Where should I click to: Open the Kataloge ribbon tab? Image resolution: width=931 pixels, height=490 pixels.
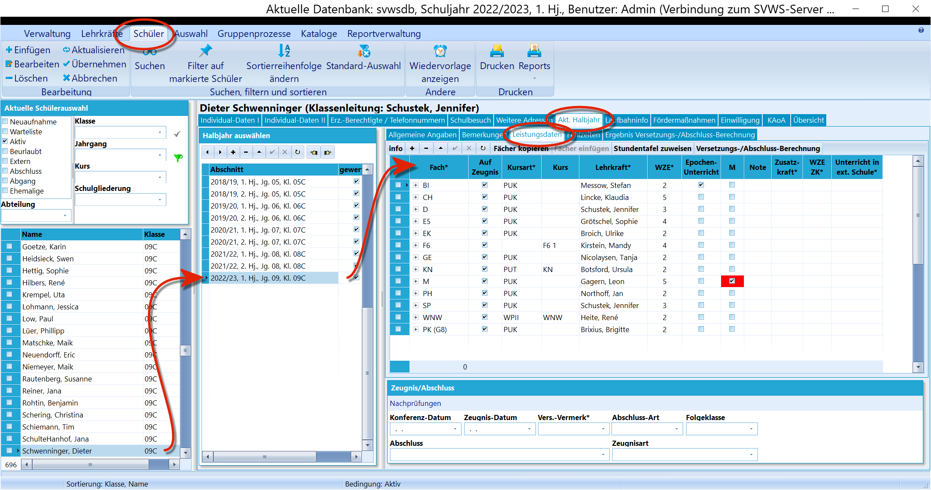pos(319,33)
